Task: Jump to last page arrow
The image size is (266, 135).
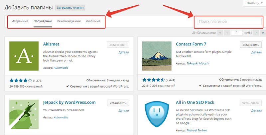Action: 263,33
